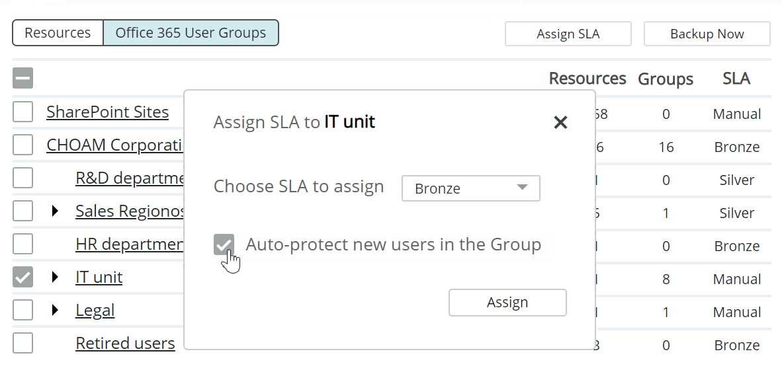Screen dimensions: 782x370
Task: Open the SharePoint Sites link
Action: [x=107, y=112]
